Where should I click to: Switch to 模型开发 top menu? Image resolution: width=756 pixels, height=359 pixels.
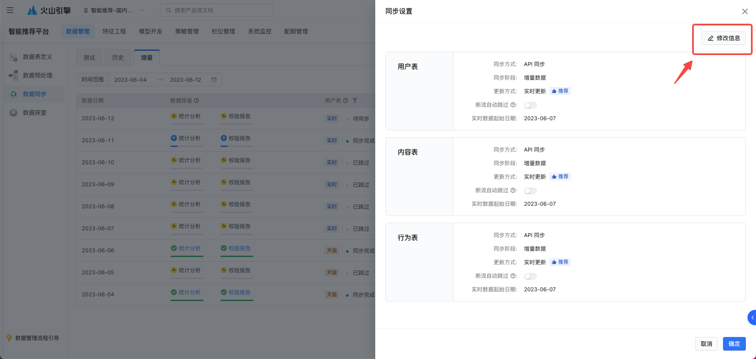151,31
